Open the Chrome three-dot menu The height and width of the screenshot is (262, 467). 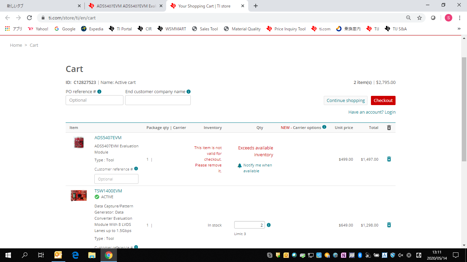(459, 18)
